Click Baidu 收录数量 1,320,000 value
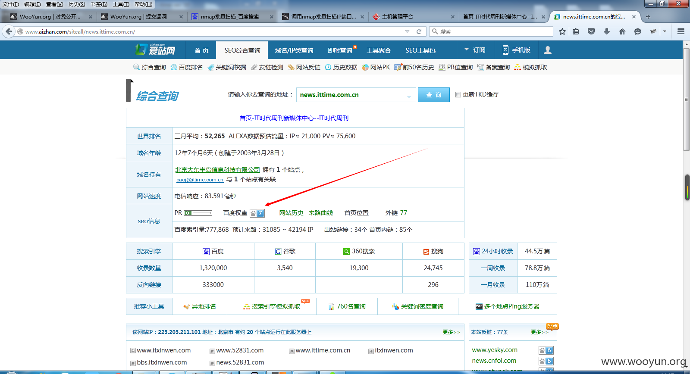Screen dimensions: 690x374 [x=213, y=268]
